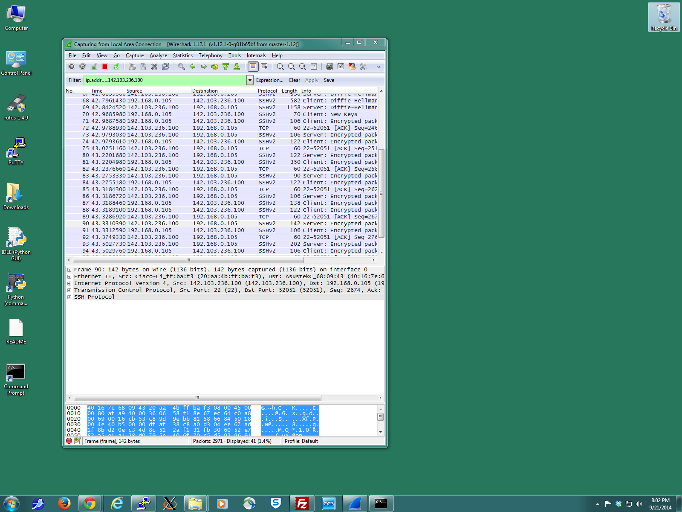Click the Expression... button

click(269, 80)
